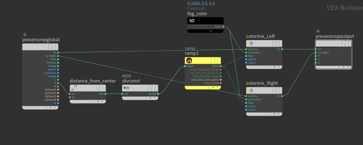
Task: Click the dist output port on distance_from_center
Action: click(x=106, y=94)
